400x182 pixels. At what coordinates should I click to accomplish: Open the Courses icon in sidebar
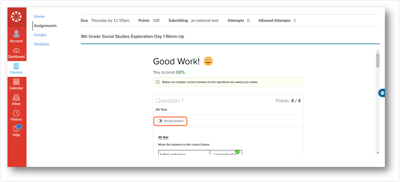(16, 66)
